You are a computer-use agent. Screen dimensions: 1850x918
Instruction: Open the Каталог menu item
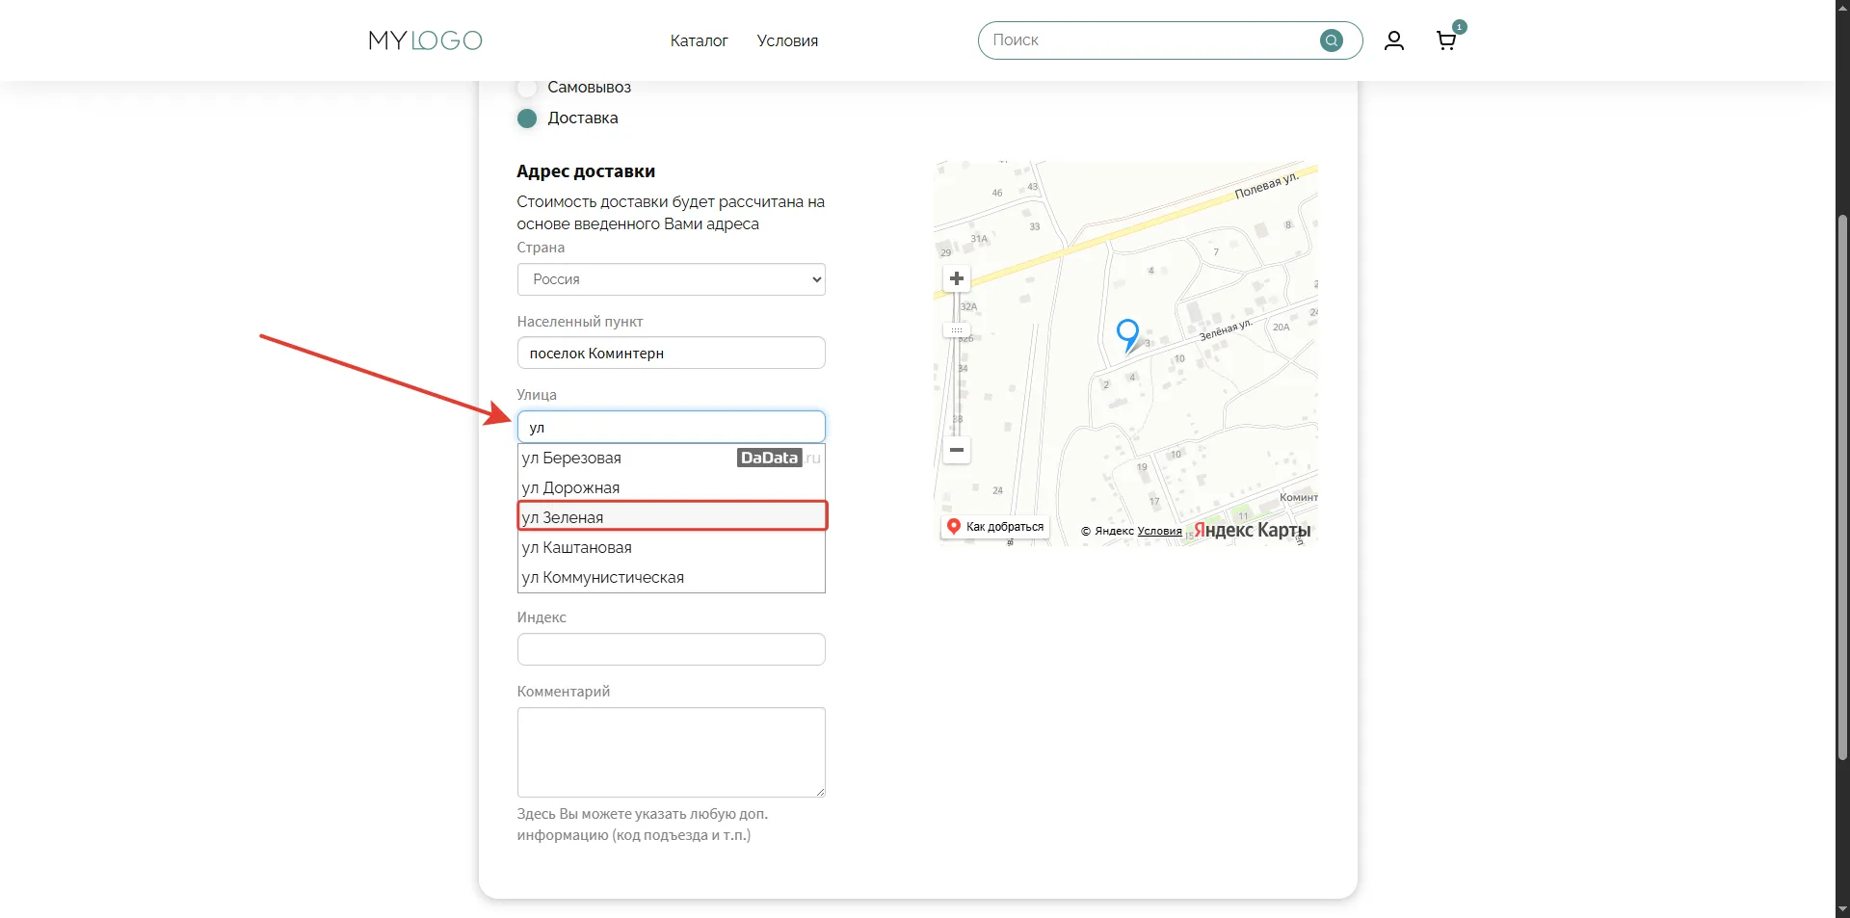pos(699,40)
